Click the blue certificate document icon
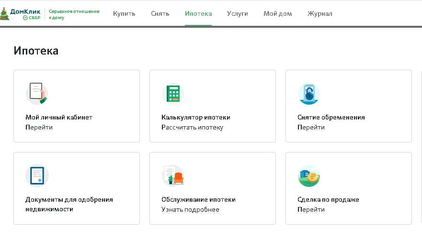422x239 pixels. [37, 175]
